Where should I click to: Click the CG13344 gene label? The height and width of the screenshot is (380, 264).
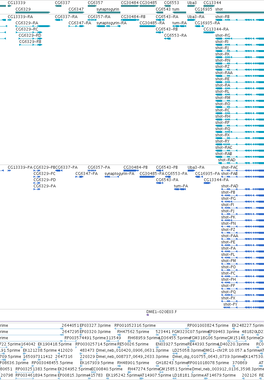pyautogui.click(x=212, y=3)
